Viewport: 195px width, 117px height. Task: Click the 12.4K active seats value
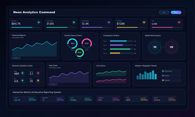(85, 24)
